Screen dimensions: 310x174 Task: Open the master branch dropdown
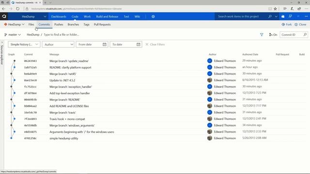tap(13, 35)
